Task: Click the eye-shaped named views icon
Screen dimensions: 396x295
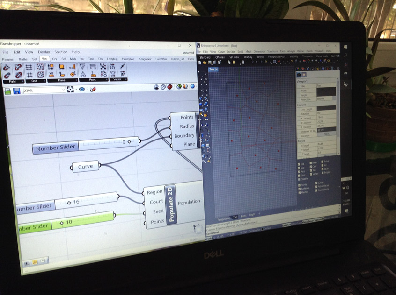Action: coord(82,89)
